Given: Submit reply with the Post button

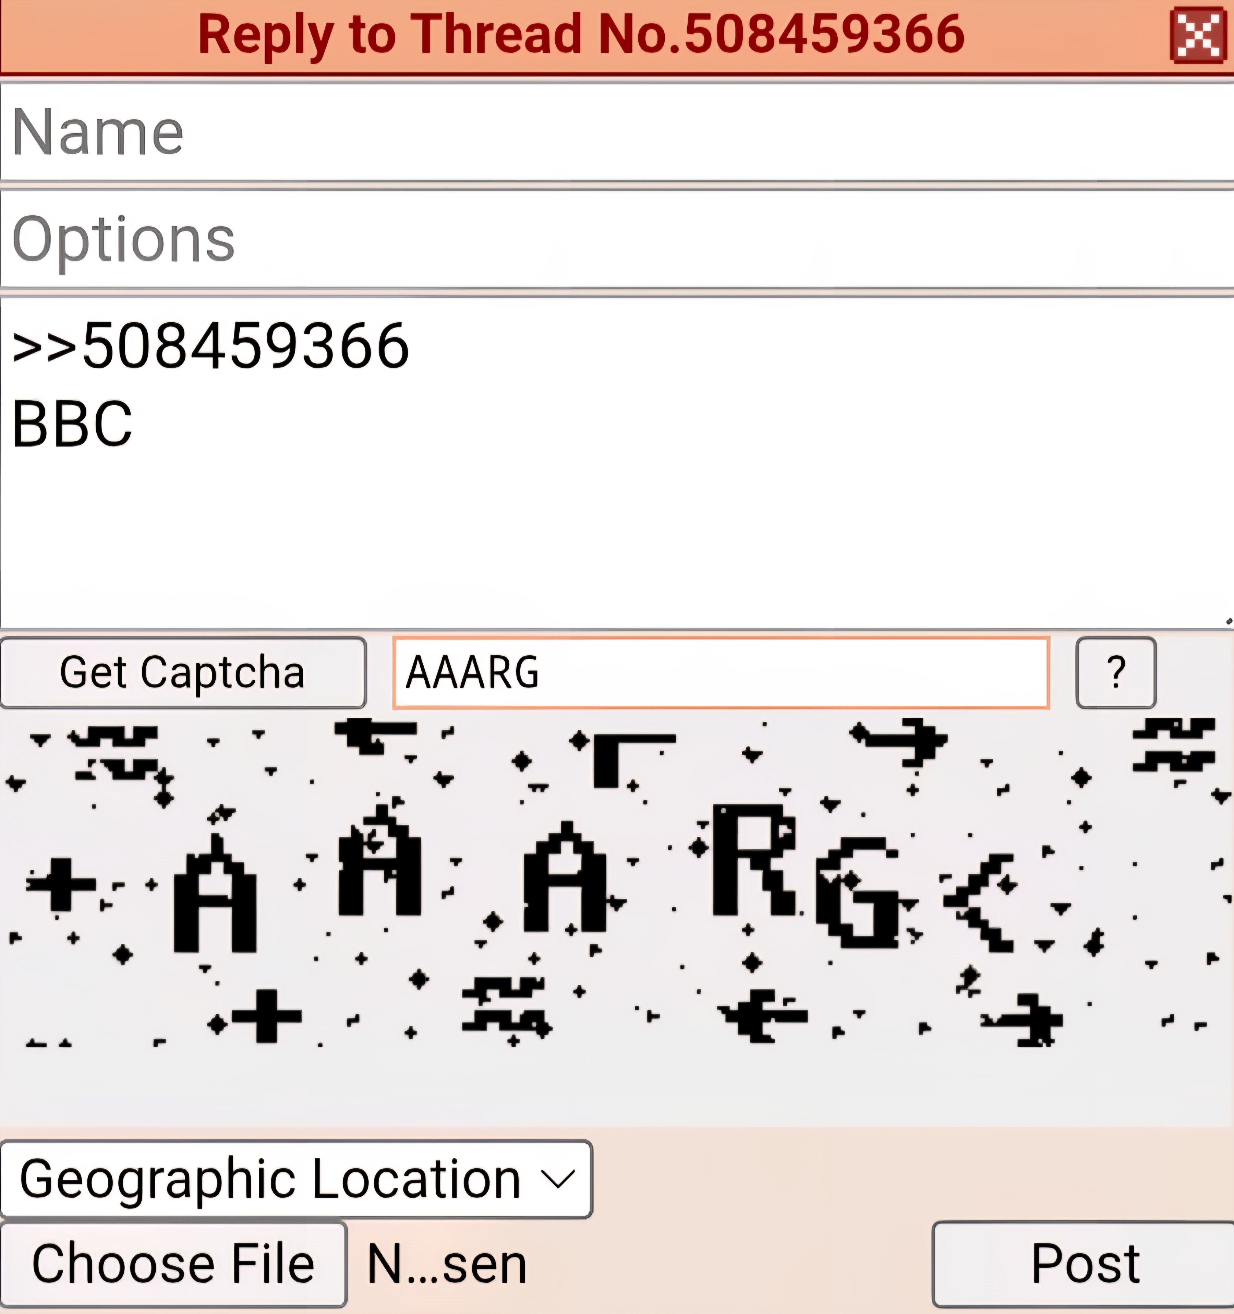Looking at the screenshot, I should click(x=1084, y=1264).
